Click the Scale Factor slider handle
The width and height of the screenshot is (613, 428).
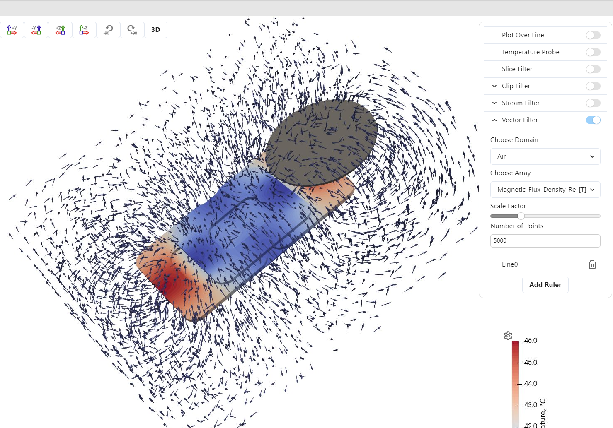click(521, 216)
